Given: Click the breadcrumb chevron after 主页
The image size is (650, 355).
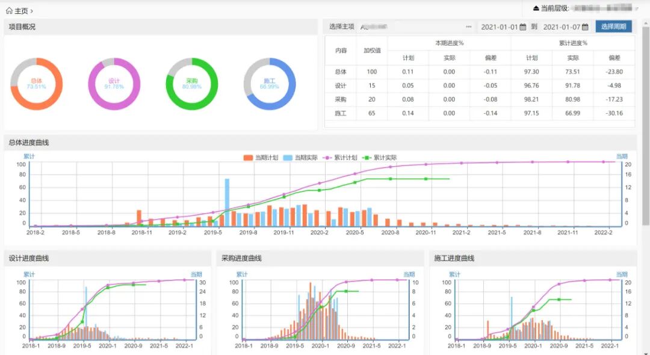Looking at the screenshot, I should tap(32, 11).
